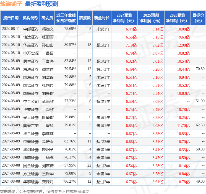The width and height of the screenshot is (206, 194).
Task: Click researcher name 晏诗雨
Action: point(48,142)
